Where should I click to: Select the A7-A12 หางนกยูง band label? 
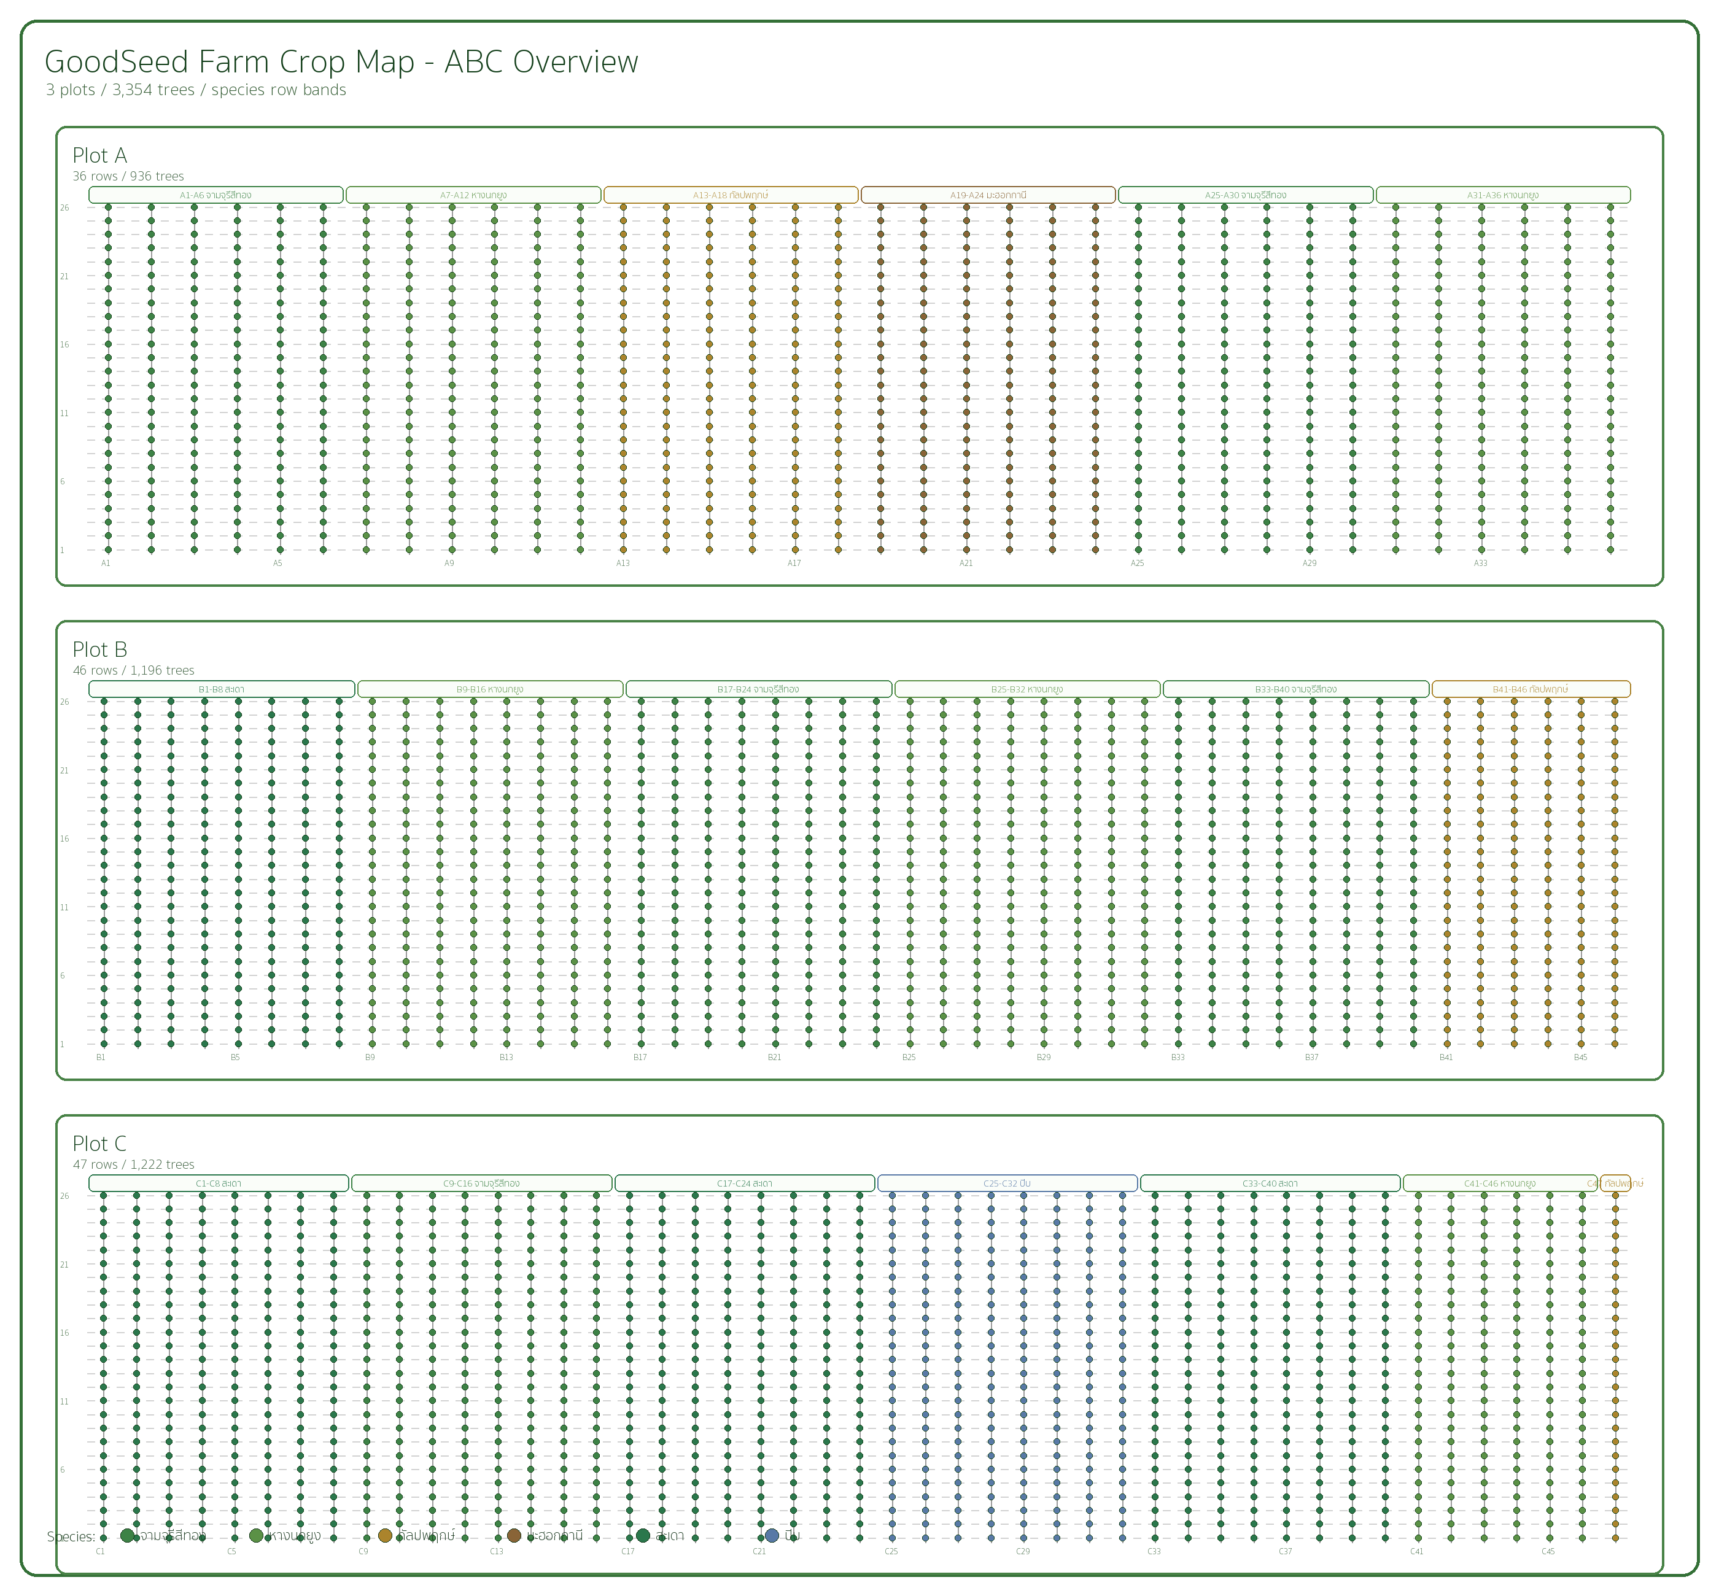473,195
